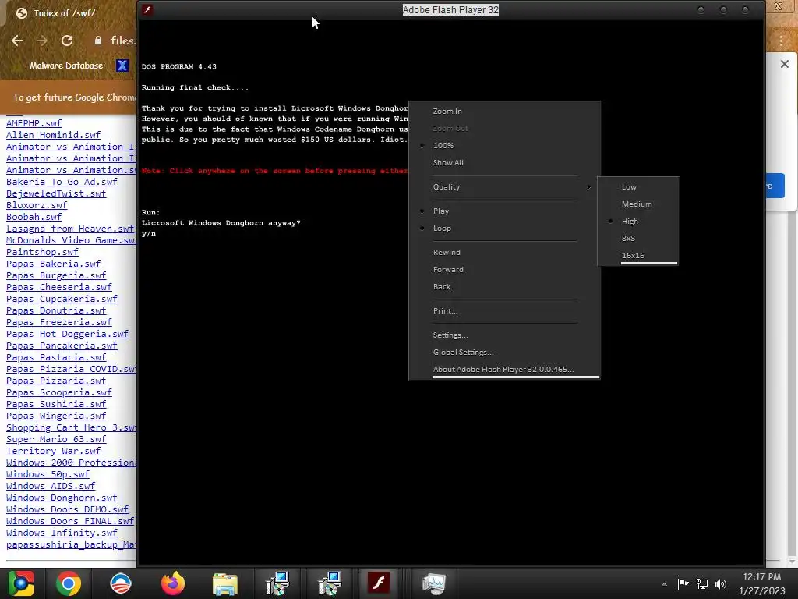The height and width of the screenshot is (599, 798).
Task: Open the Malware Database bookmark
Action: coord(65,66)
